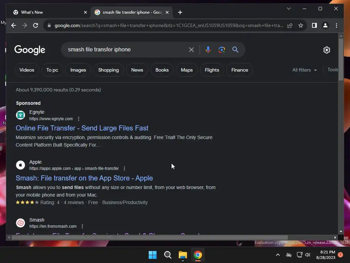Click the Smash site favicon
This screenshot has width=350, height=263.
21,223
